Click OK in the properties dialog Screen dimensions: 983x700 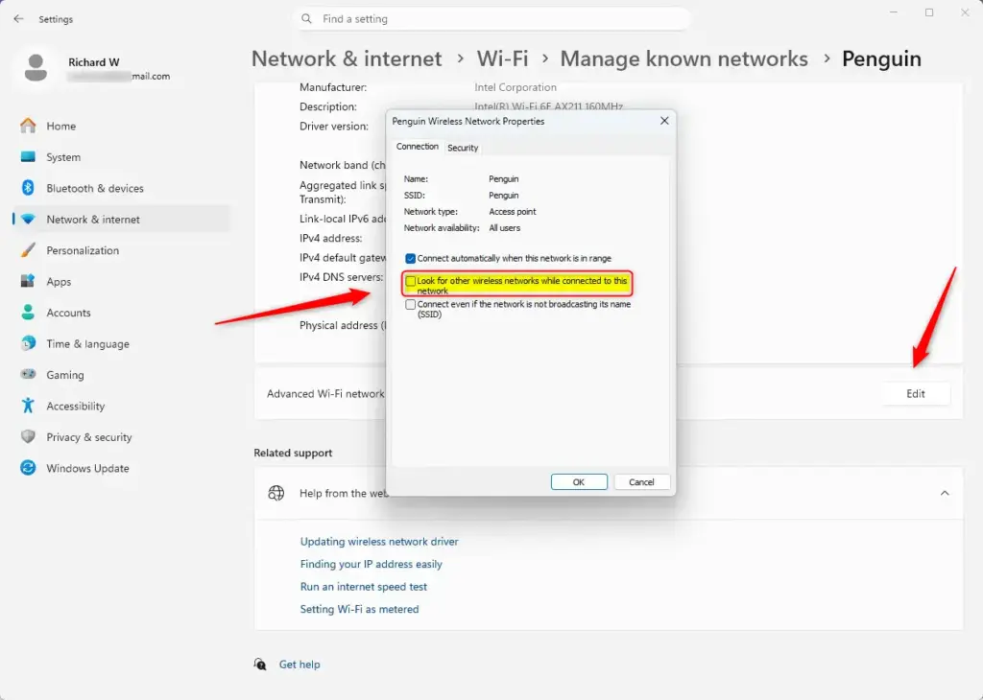(579, 482)
